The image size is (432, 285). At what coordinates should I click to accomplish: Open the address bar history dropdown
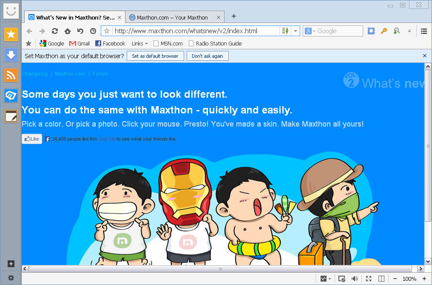[x=296, y=31]
